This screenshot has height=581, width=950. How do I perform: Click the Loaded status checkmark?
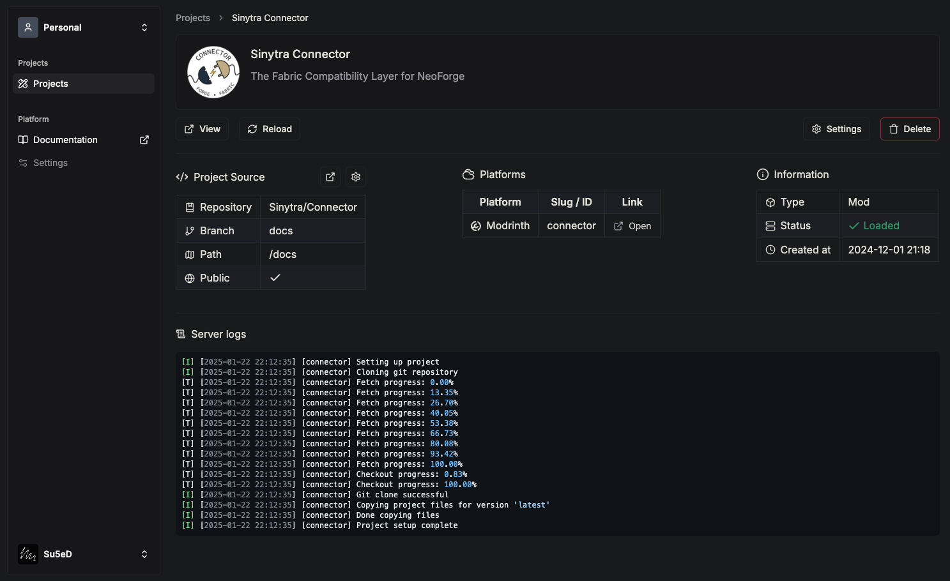854,225
